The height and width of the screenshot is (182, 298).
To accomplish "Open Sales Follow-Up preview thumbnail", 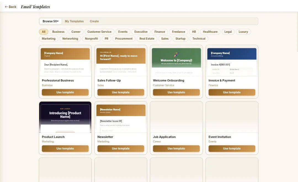I will tap(121, 61).
